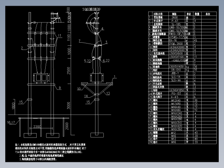Viewport: 224px width, 168px height.
Task: Select the callout label 5,22
Action: pos(87,61)
